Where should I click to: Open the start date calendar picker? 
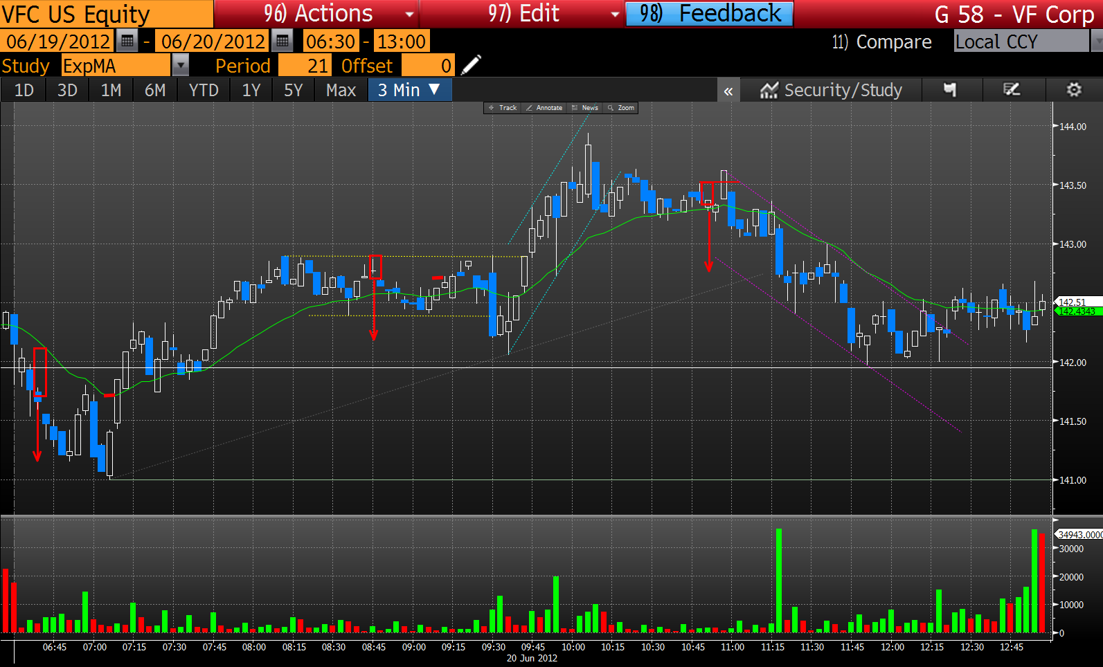point(127,42)
